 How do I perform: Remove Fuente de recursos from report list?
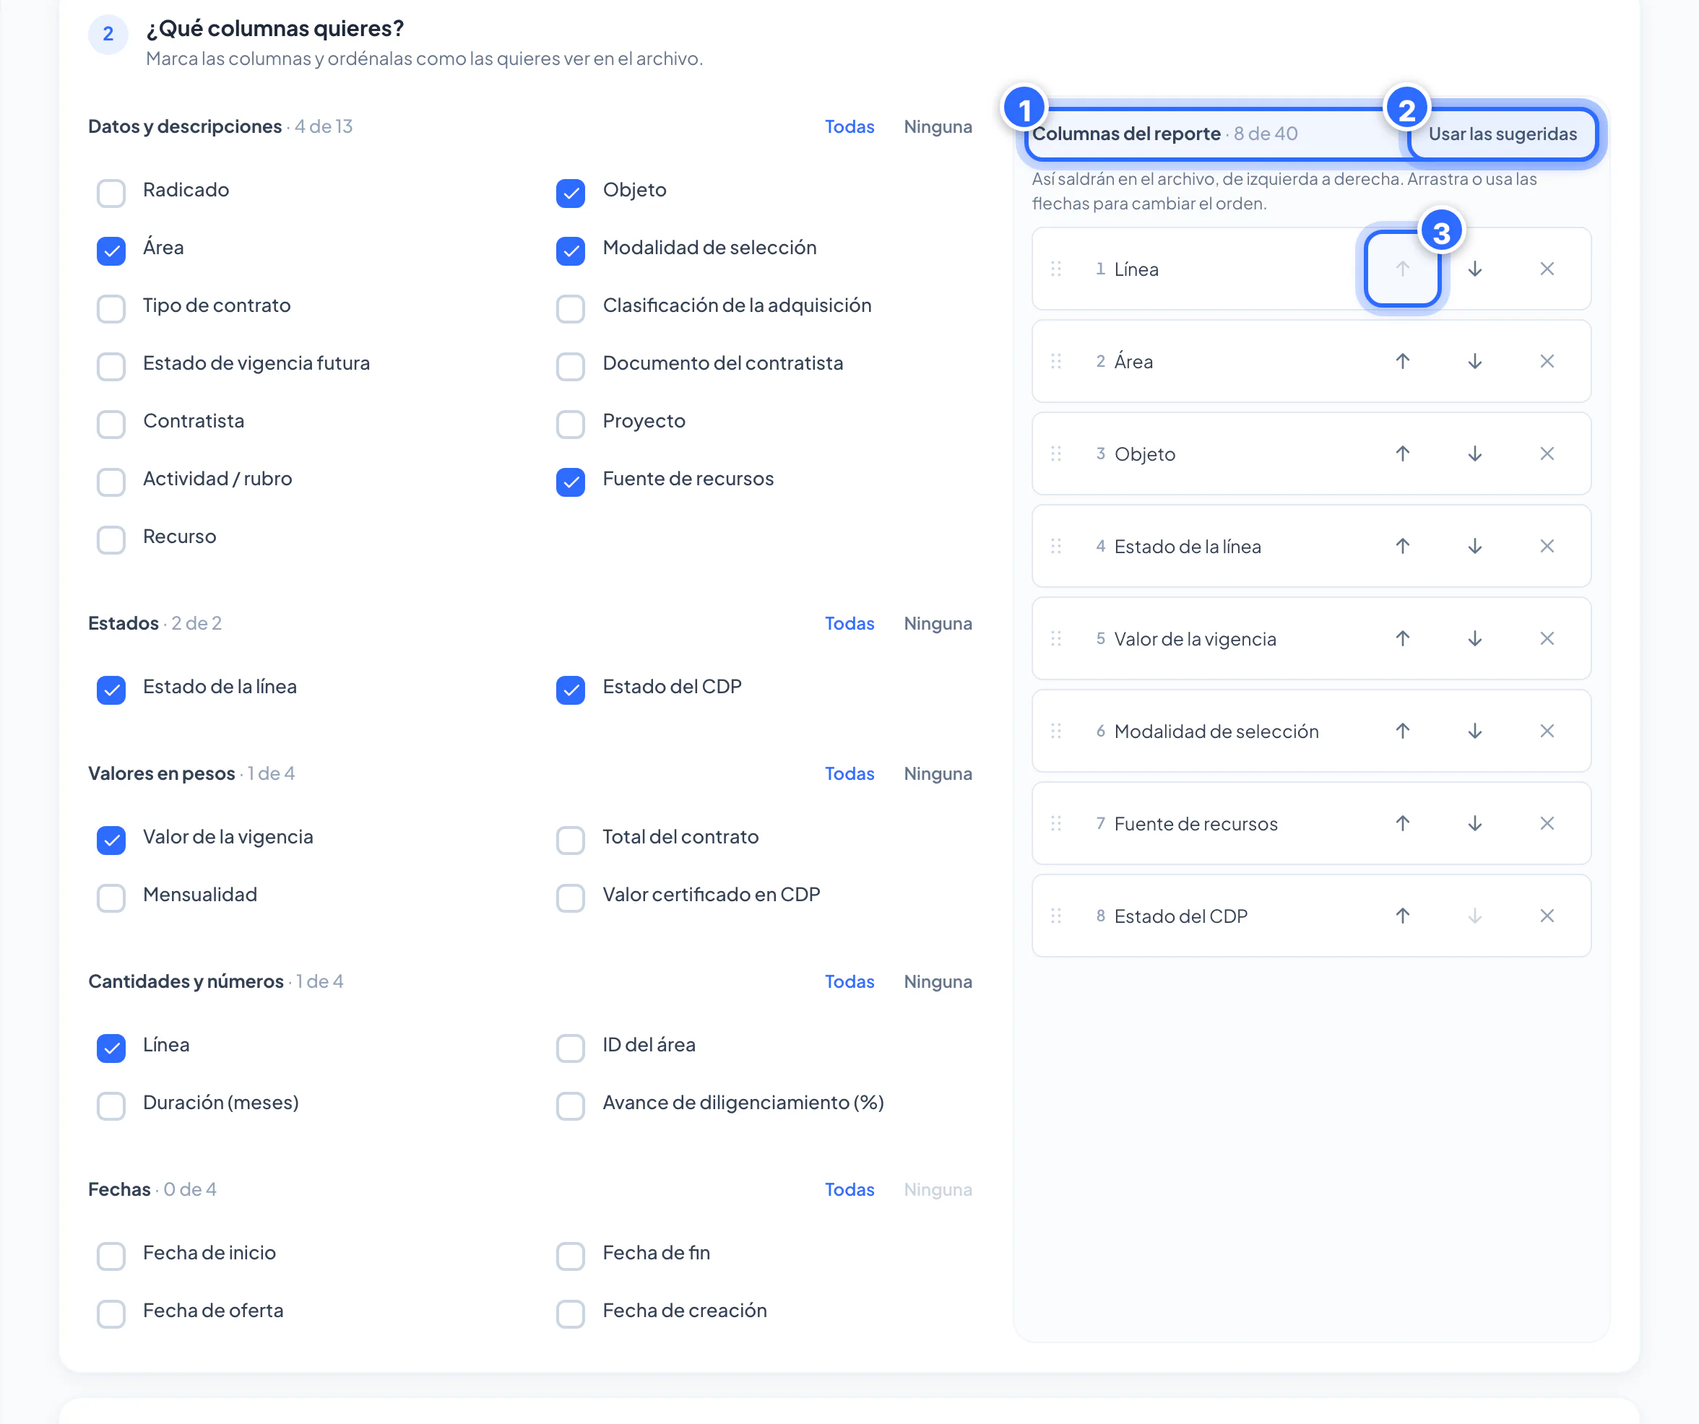[1547, 823]
